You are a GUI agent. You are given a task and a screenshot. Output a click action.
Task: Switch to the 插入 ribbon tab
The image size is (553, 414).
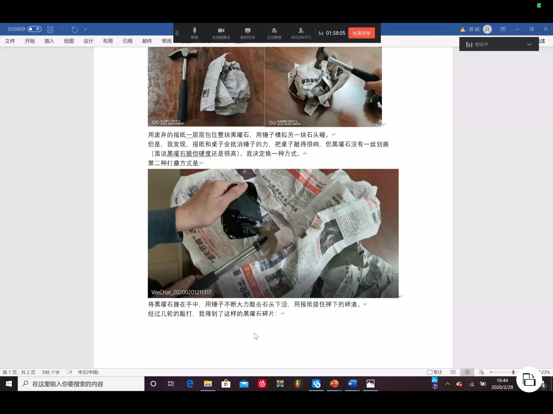click(x=49, y=41)
